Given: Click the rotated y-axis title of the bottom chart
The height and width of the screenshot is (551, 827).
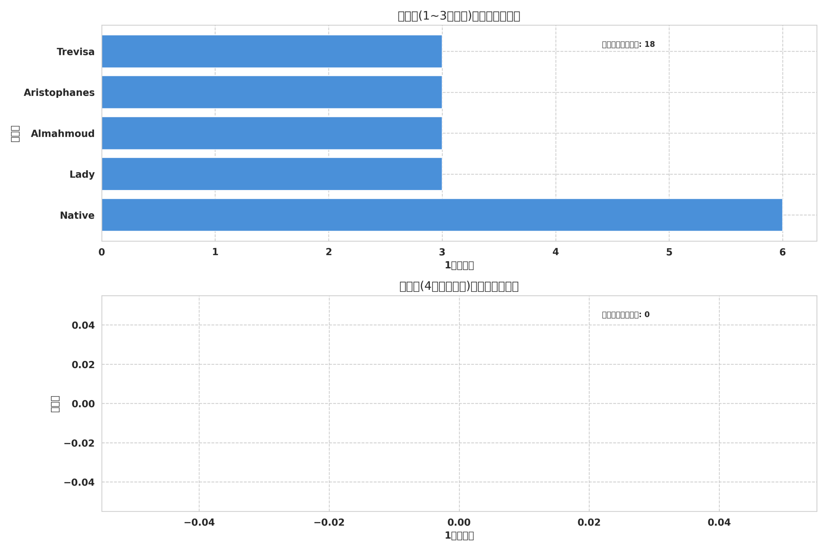Looking at the screenshot, I should pos(55,404).
